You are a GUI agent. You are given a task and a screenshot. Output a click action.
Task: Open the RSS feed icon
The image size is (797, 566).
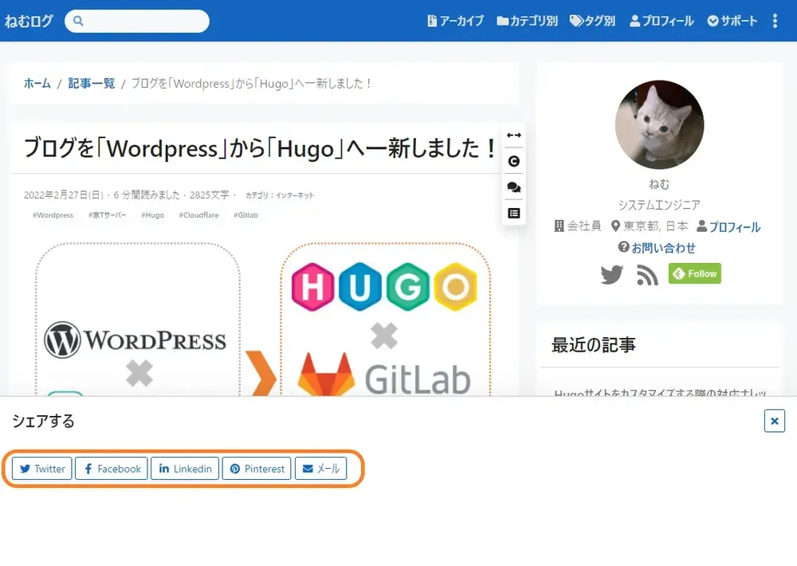pyautogui.click(x=646, y=273)
